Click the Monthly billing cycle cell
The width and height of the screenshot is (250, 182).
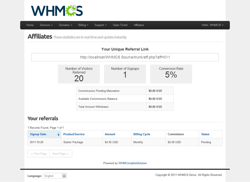148,142
